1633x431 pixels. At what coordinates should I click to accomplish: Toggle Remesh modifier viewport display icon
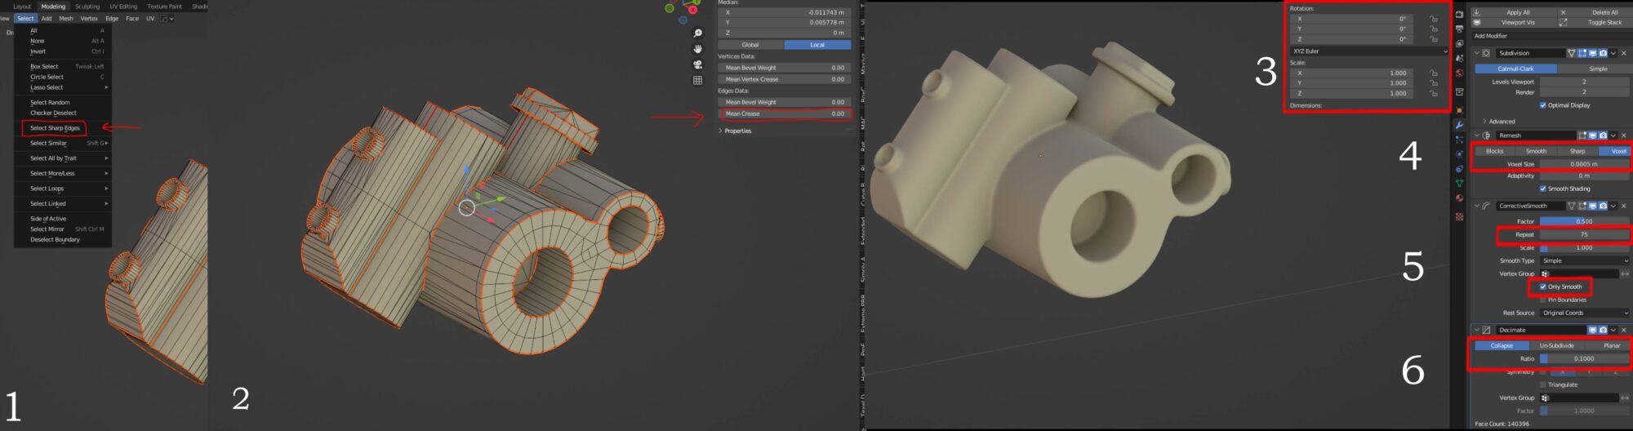(x=1593, y=136)
